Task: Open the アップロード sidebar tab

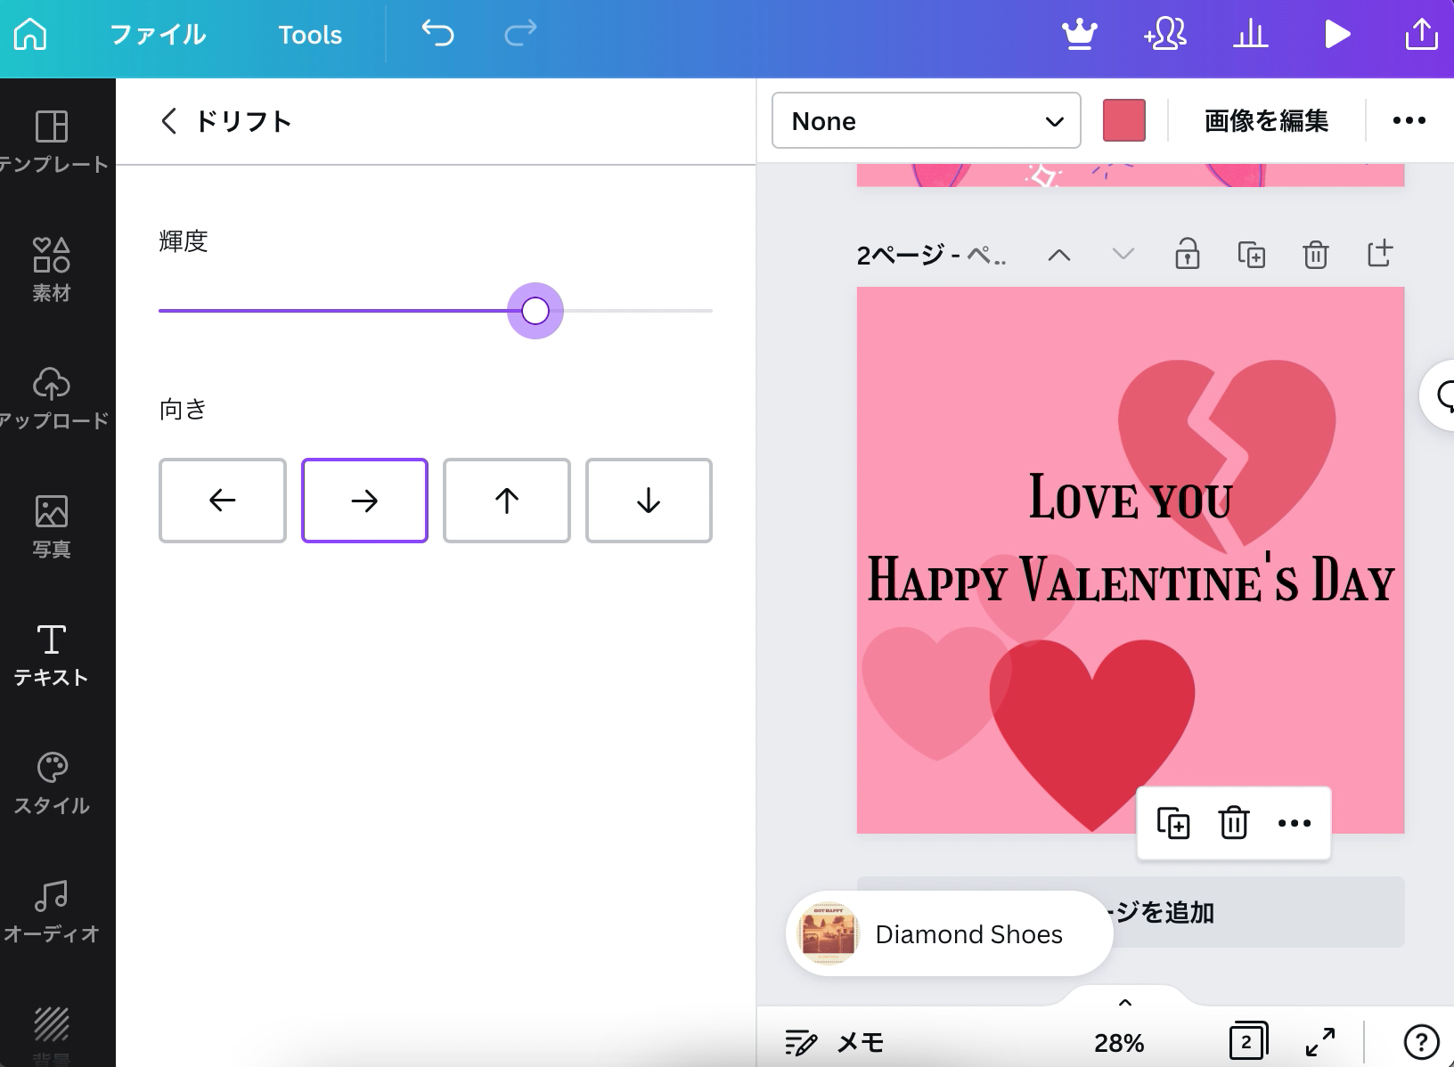Action: (52, 398)
